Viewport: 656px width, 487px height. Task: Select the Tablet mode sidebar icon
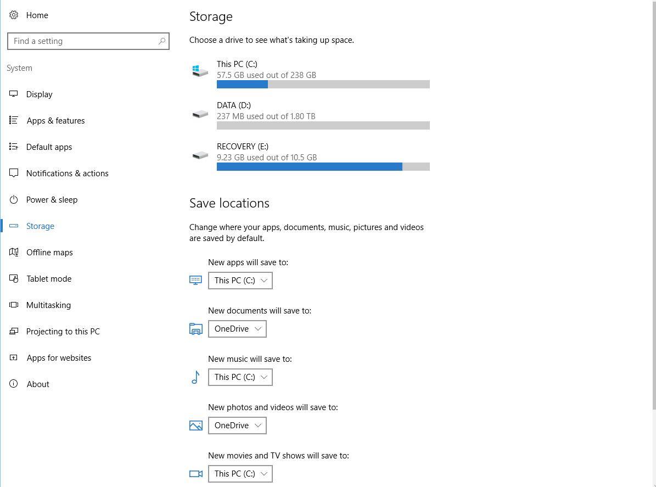(x=14, y=278)
